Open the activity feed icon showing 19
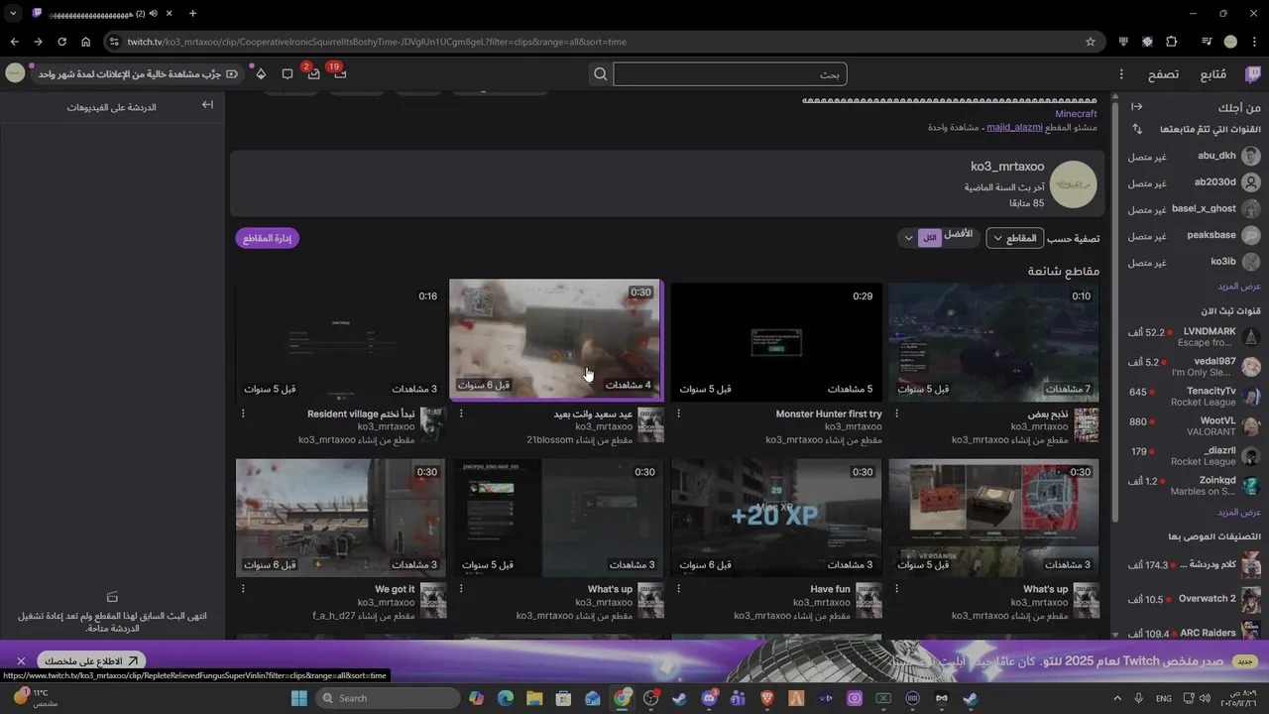This screenshot has width=1269, height=714. [339, 73]
